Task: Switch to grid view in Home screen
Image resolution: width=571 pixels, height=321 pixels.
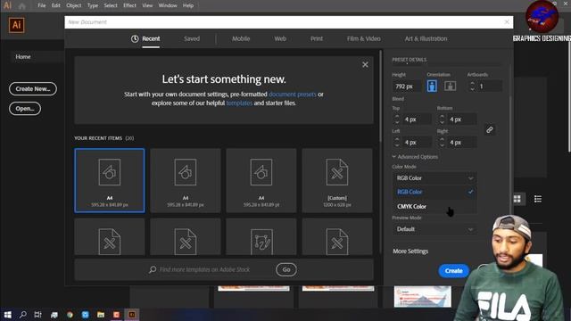Action: [x=517, y=199]
